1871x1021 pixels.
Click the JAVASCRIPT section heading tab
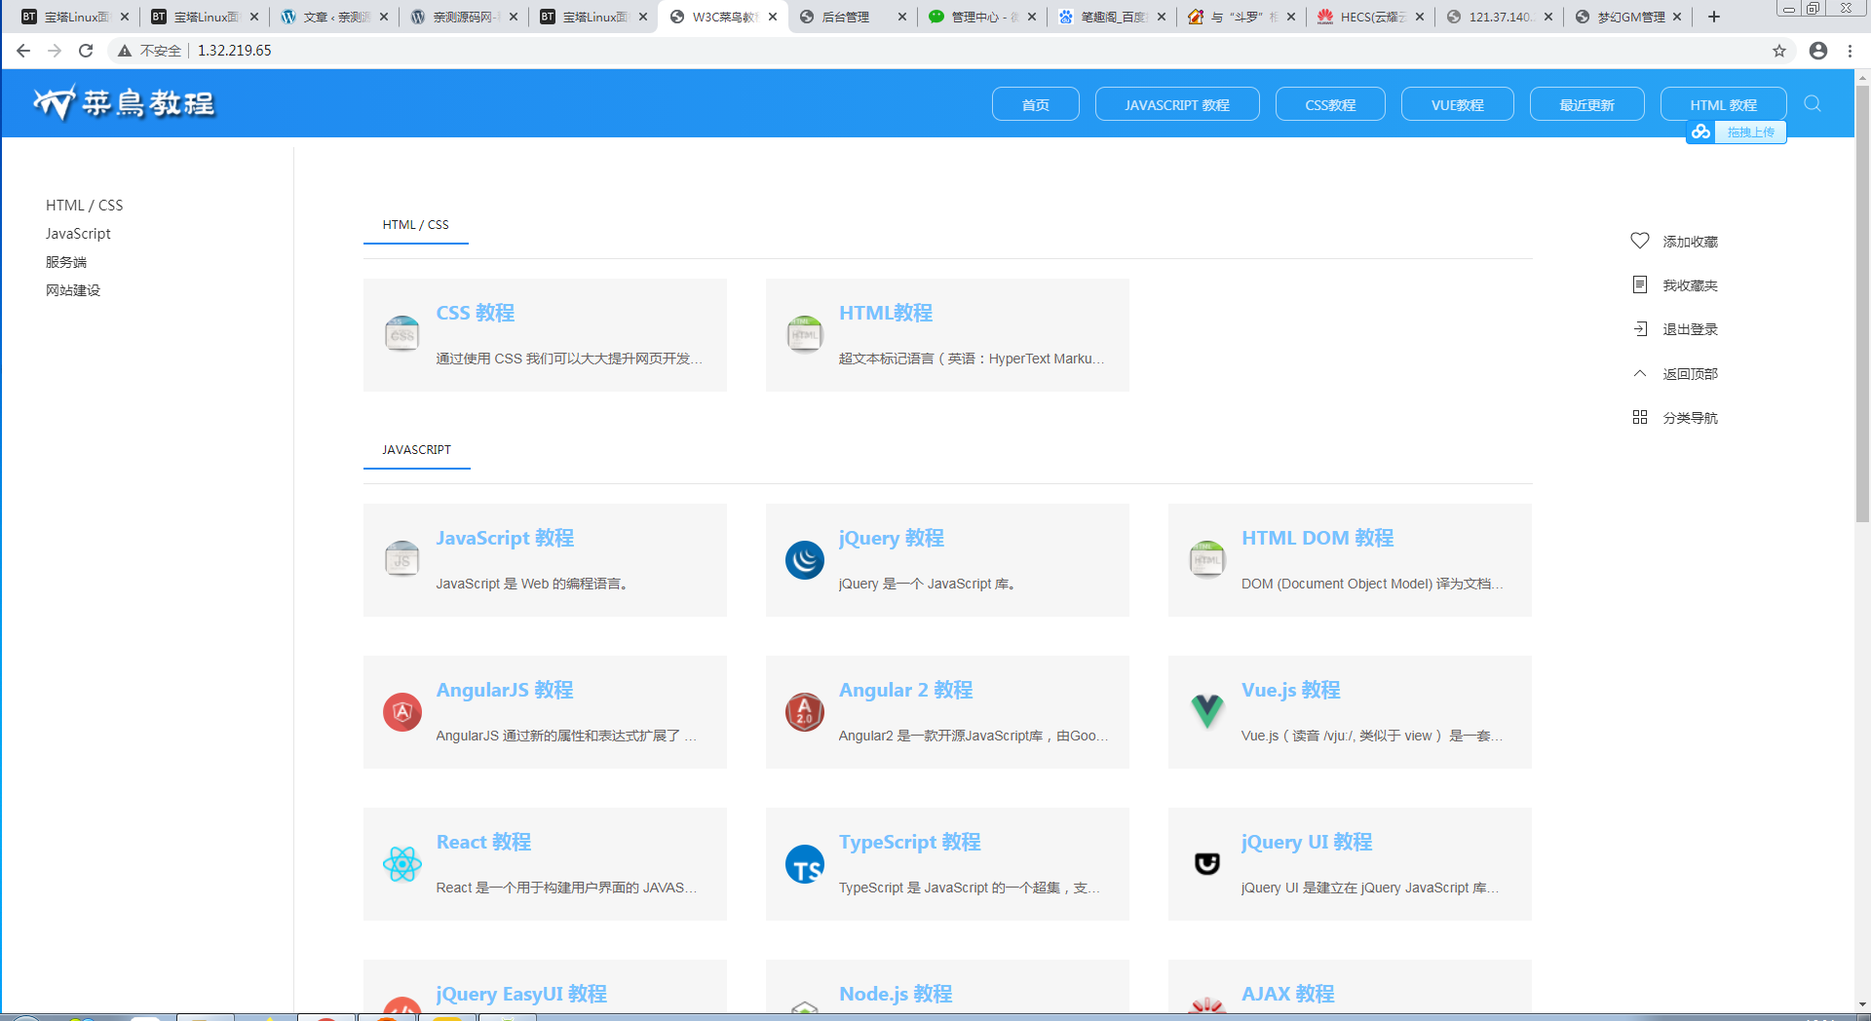click(x=416, y=450)
